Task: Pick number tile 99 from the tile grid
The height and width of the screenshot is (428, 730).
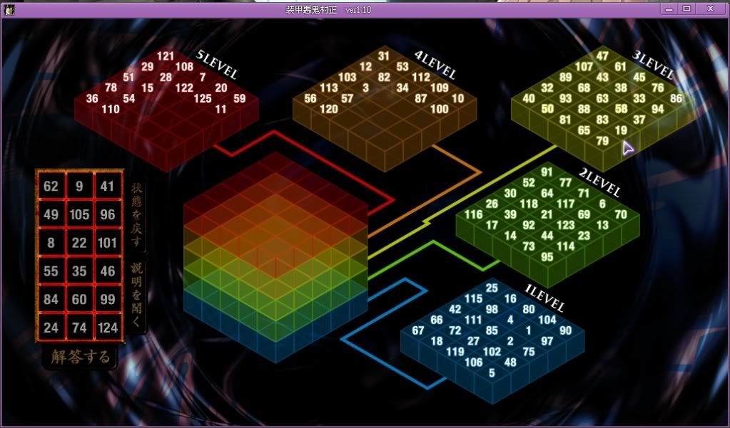Action: (108, 300)
